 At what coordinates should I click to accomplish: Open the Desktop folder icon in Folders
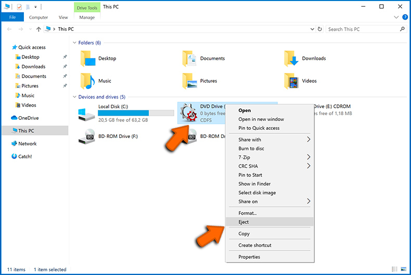[88, 58]
